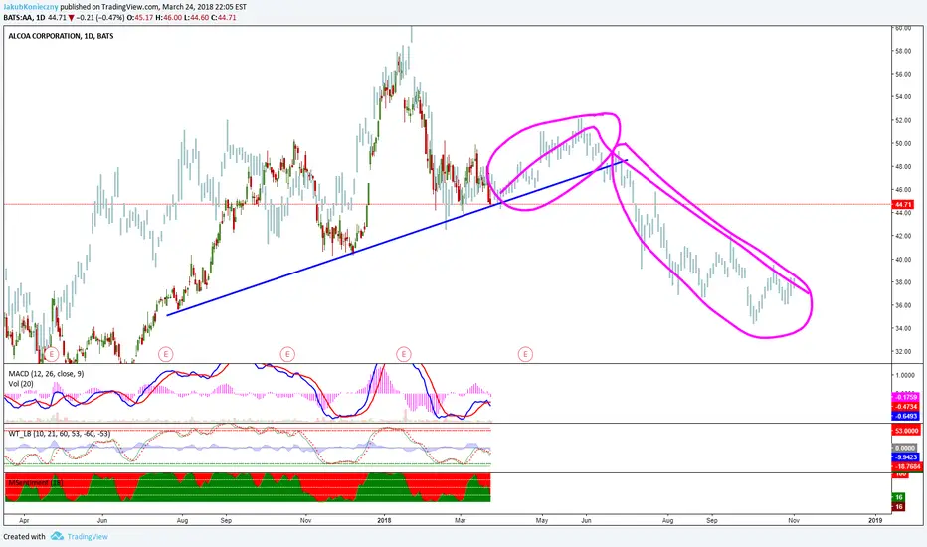
Task: Click the red 44.71 current price tag
Action: click(x=903, y=205)
